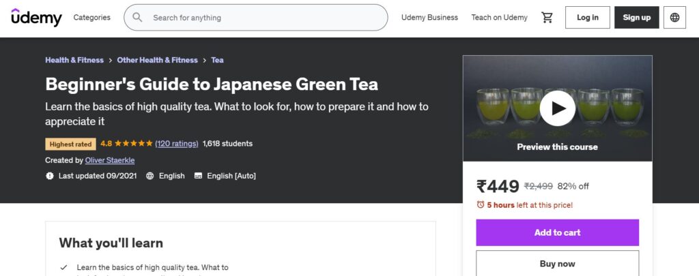Click the struck-through ₹2,499 original price

click(538, 186)
